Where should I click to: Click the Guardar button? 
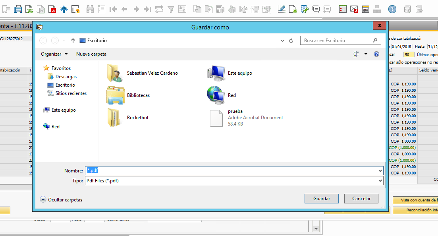pos(321,199)
